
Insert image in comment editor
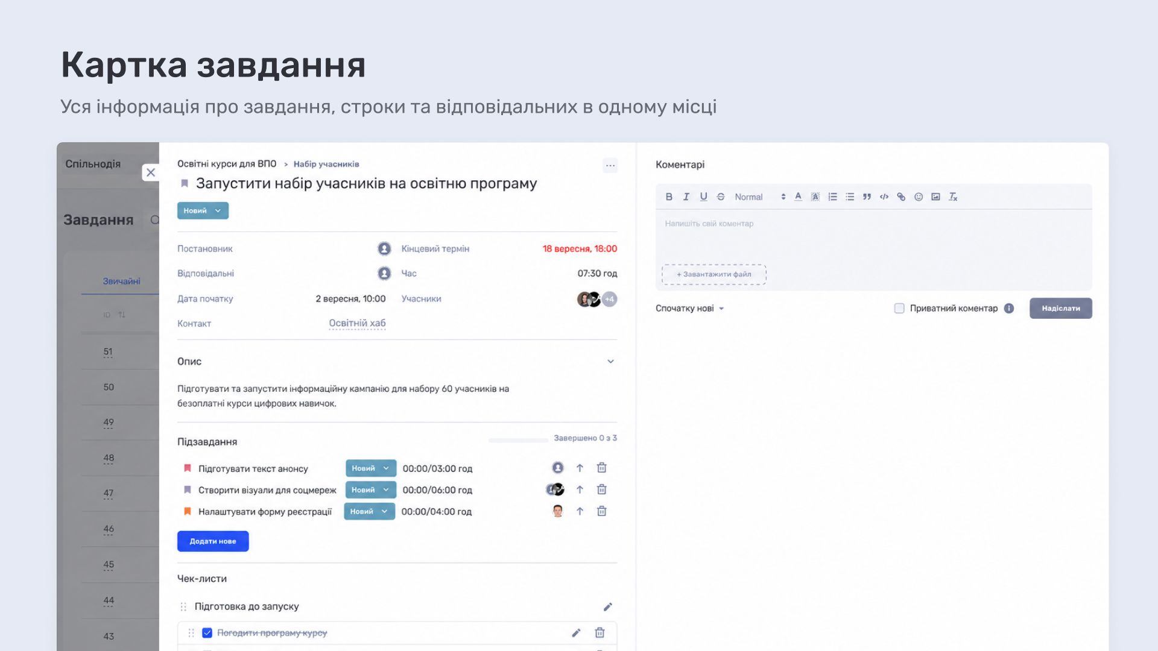tap(935, 197)
